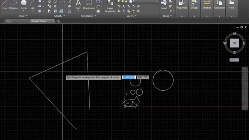Expand the Layers panel title
Screen dimensions: 249x140
[132, 16]
